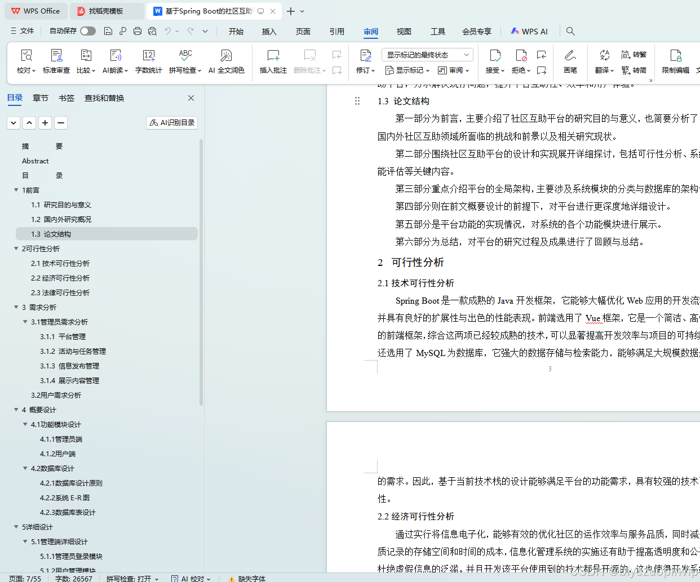
Task: Open the 显示标记 dropdown
Action: point(407,70)
